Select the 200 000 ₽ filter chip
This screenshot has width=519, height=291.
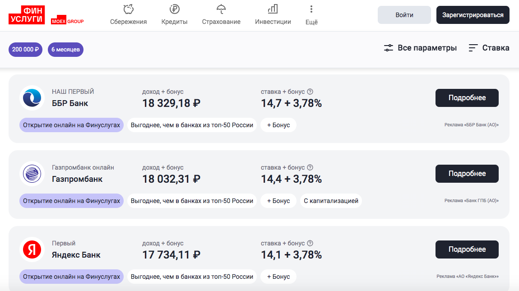point(25,50)
